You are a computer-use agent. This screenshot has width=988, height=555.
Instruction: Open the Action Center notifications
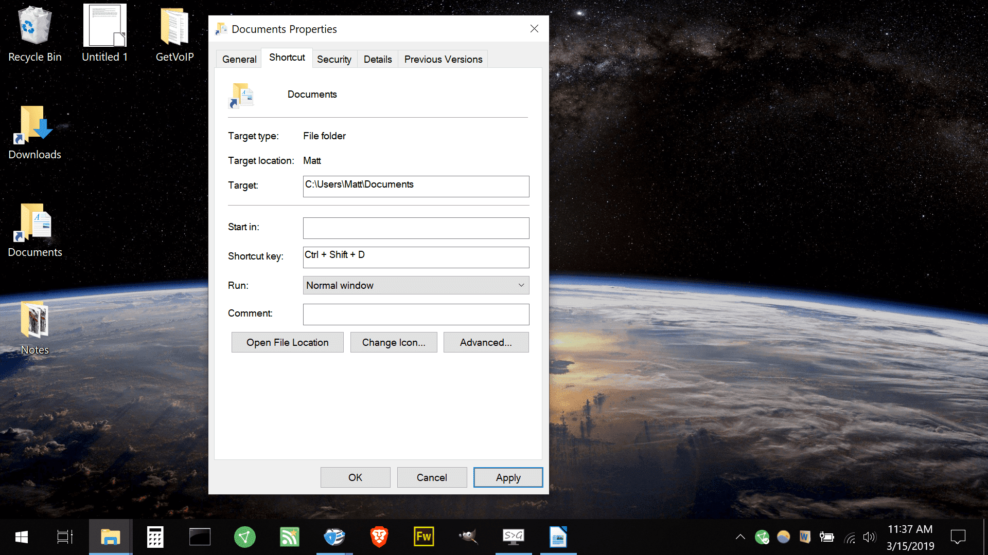[x=958, y=537]
